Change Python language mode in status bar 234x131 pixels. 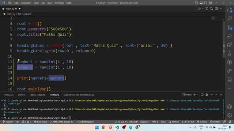(x=175, y=122)
